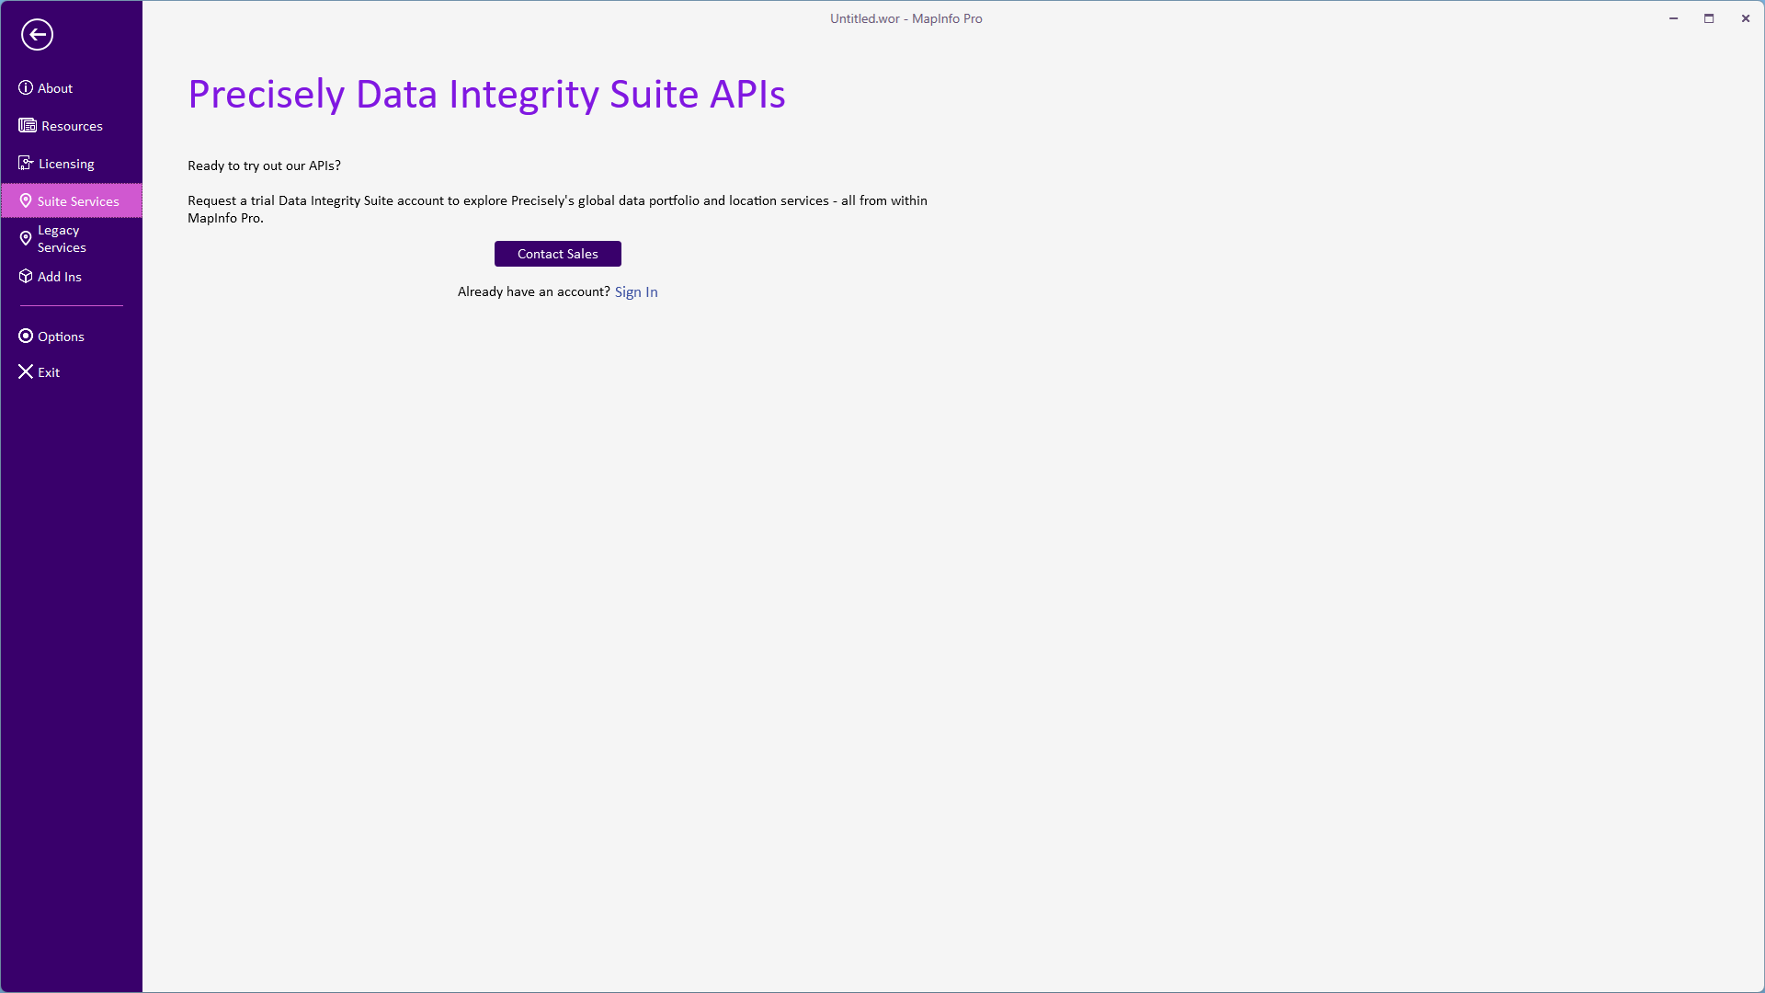This screenshot has width=1765, height=993.
Task: Click the Suite Services pin icon
Action: (26, 201)
